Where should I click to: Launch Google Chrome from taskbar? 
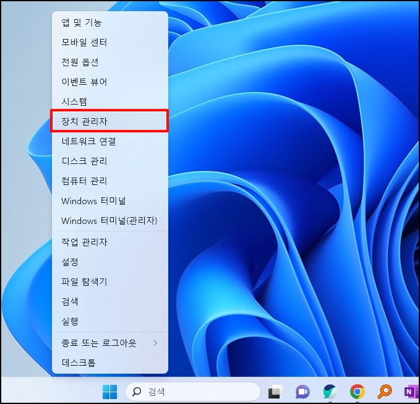click(x=358, y=392)
